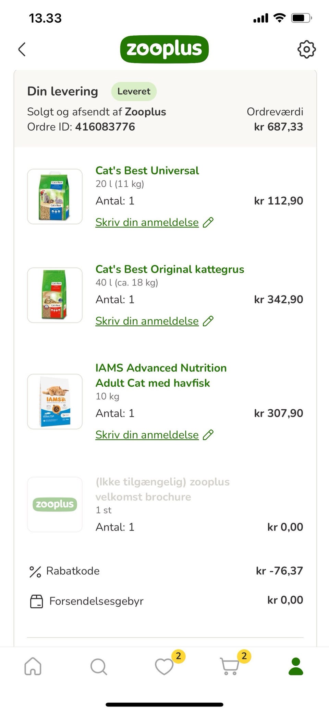This screenshot has width=329, height=713.
Task: Open settings with the gear icon
Action: pos(306,49)
